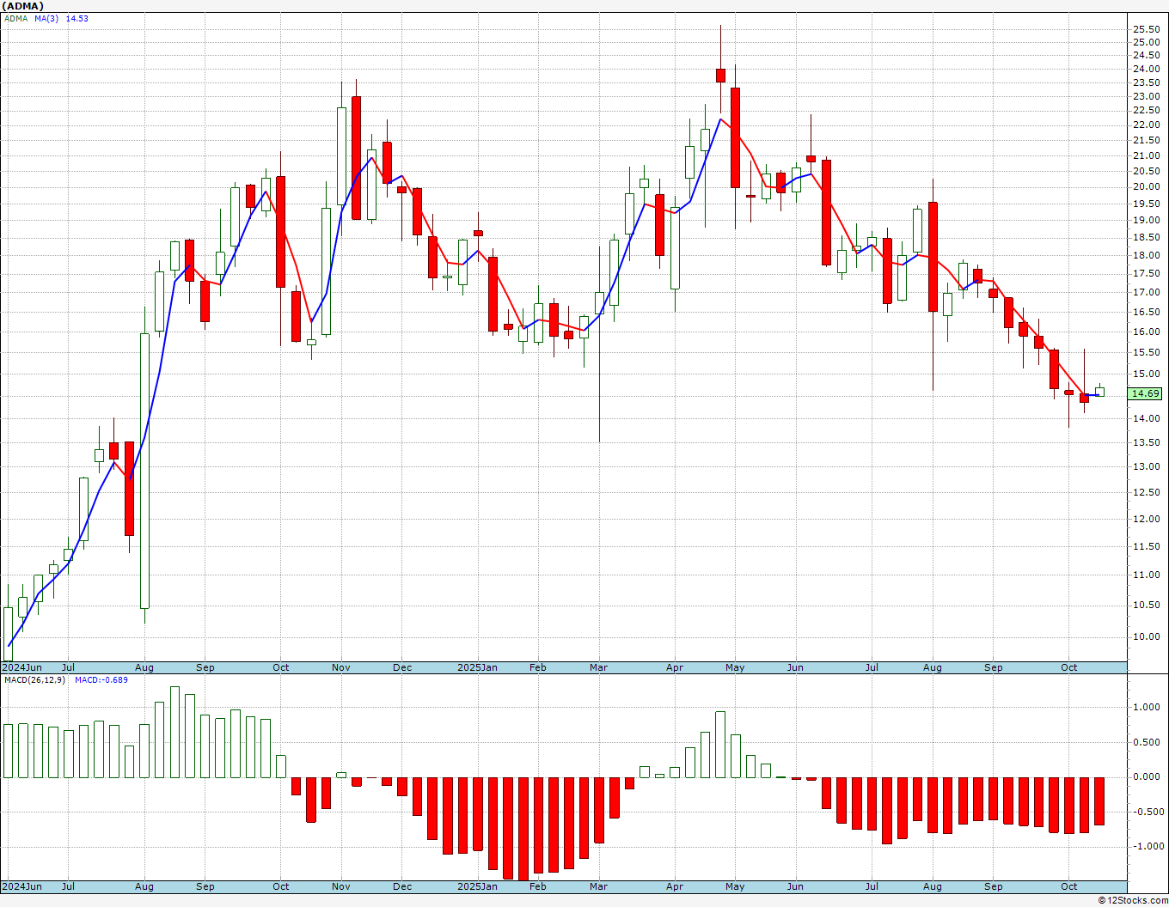Click May on the price chart time axis

(735, 667)
